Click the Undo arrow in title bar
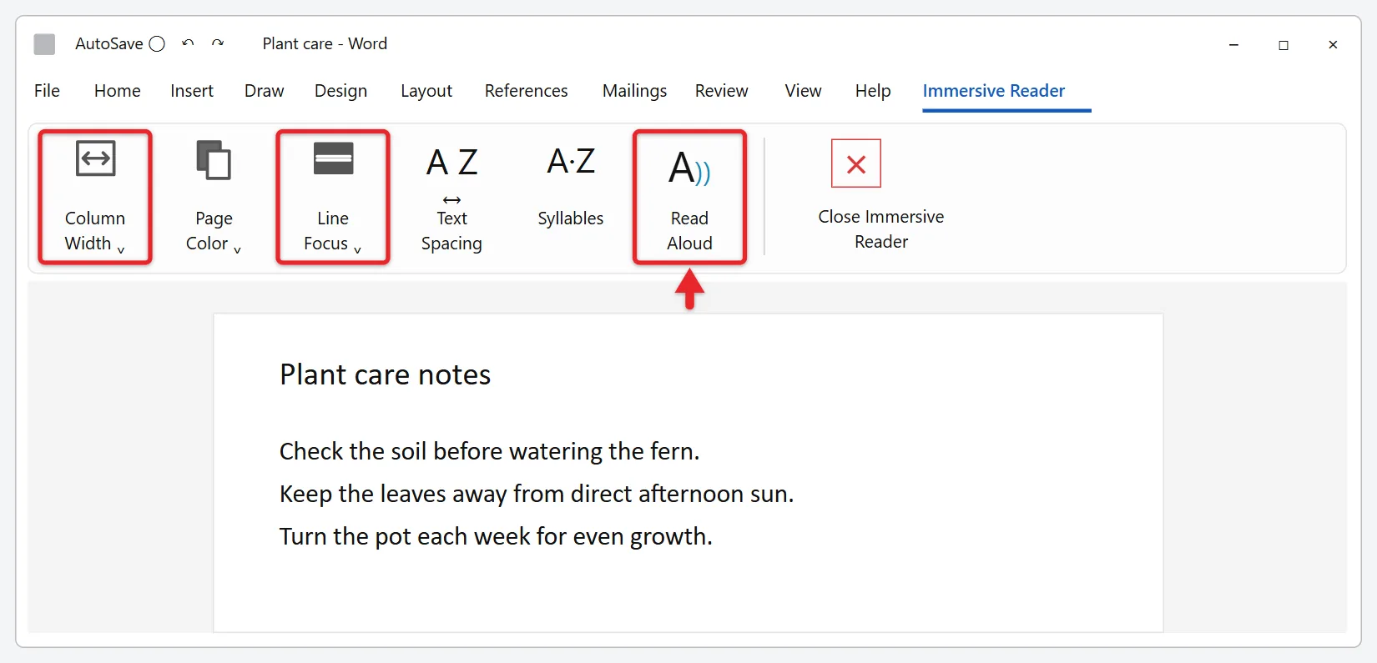The height and width of the screenshot is (663, 1377). pyautogui.click(x=188, y=43)
